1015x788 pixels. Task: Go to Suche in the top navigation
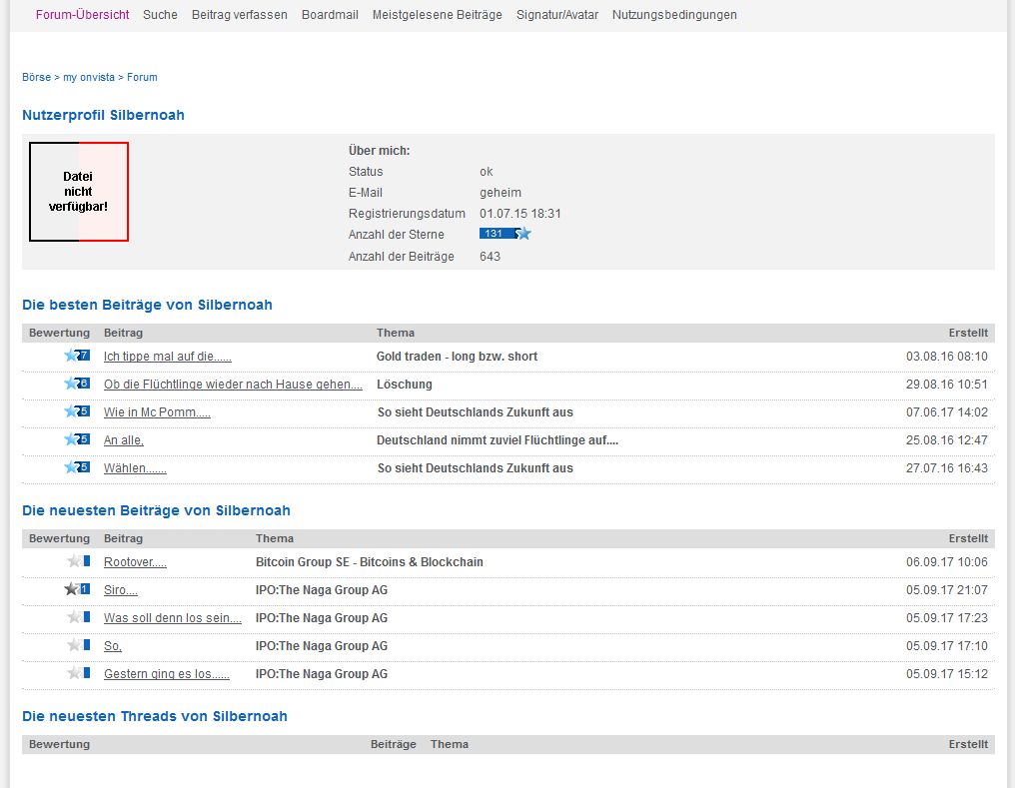point(160,15)
